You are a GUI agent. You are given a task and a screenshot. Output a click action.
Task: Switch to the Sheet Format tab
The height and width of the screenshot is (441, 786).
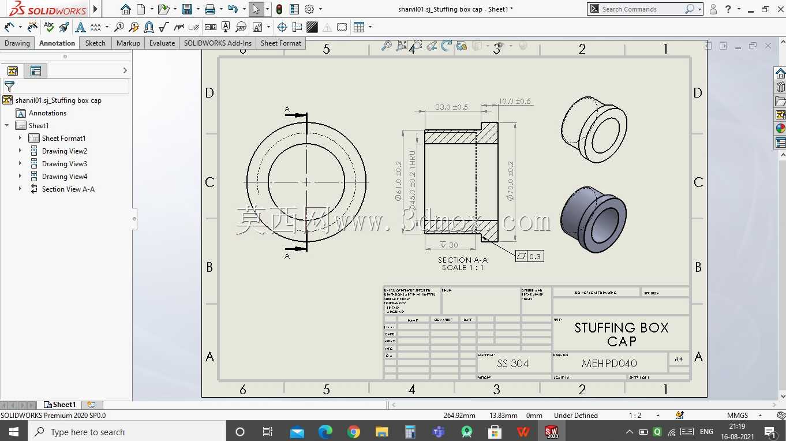(x=281, y=43)
